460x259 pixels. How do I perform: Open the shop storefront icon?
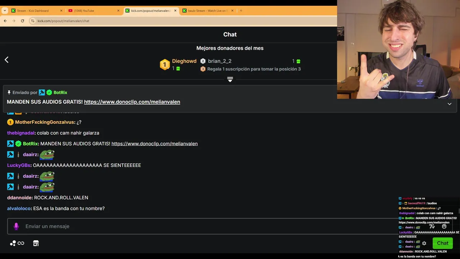pos(36,244)
